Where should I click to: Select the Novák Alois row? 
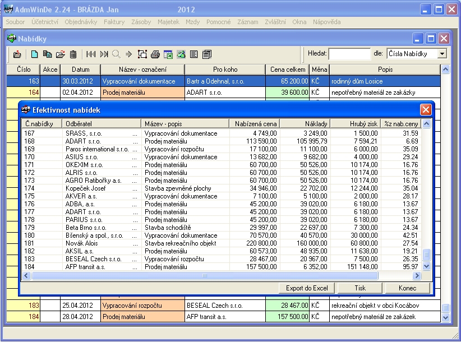[x=222, y=243]
